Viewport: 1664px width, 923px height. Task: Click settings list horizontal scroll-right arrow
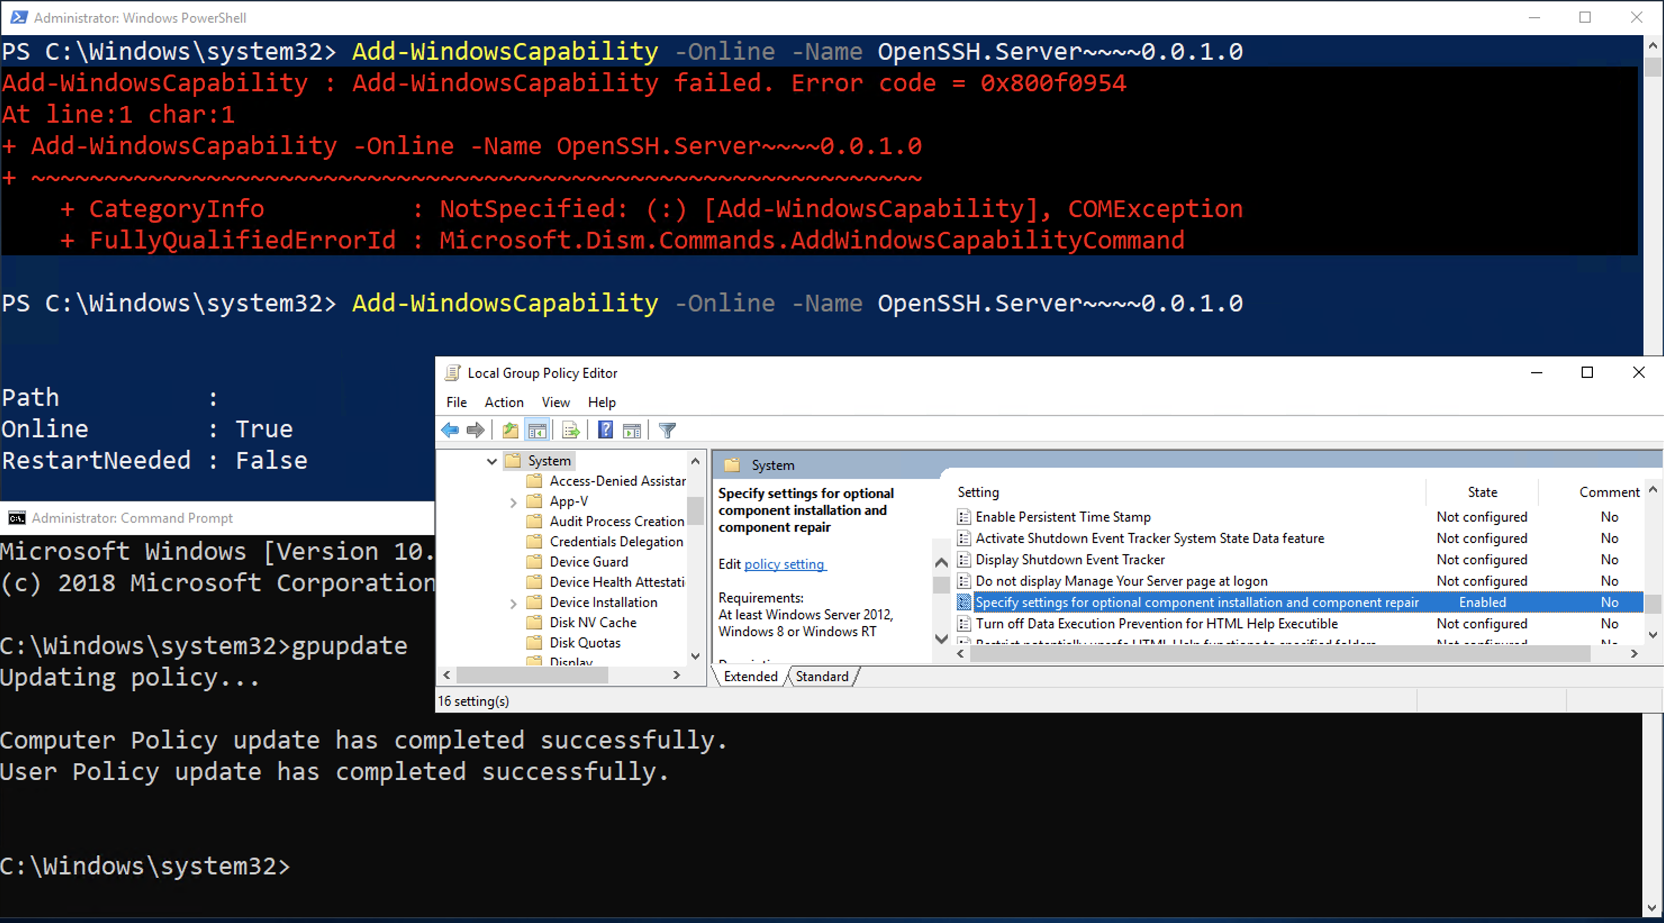point(1634,654)
